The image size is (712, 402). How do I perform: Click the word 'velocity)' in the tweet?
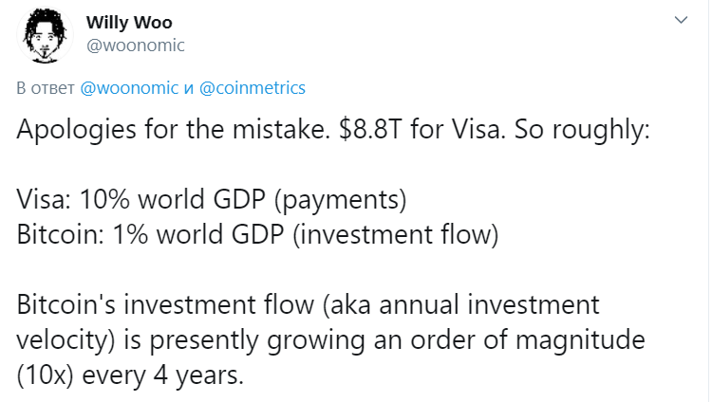[x=66, y=340]
